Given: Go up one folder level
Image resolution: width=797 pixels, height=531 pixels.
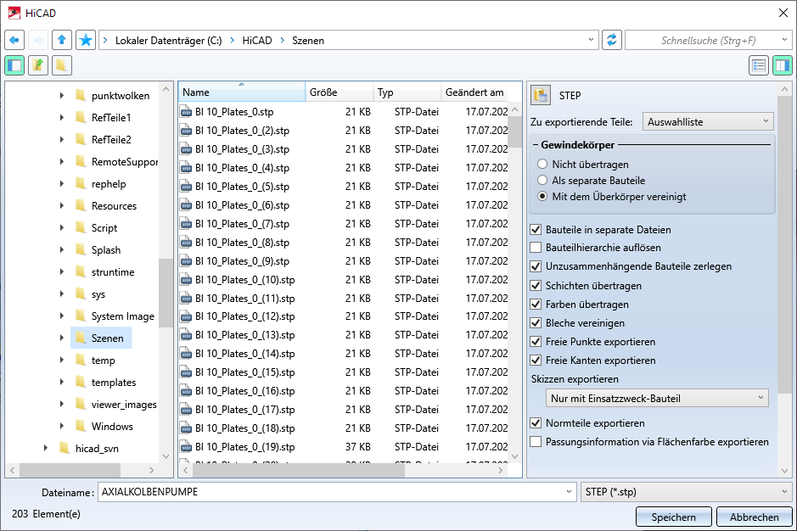Looking at the screenshot, I should click(x=62, y=40).
